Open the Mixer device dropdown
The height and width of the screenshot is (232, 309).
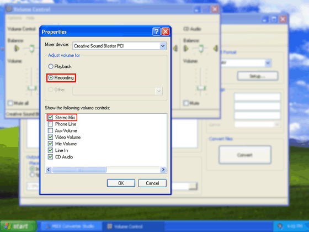(163, 46)
